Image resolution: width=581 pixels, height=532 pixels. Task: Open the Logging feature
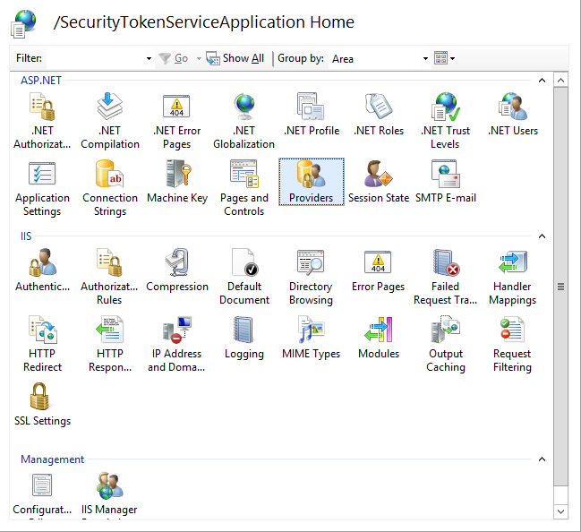click(x=244, y=338)
